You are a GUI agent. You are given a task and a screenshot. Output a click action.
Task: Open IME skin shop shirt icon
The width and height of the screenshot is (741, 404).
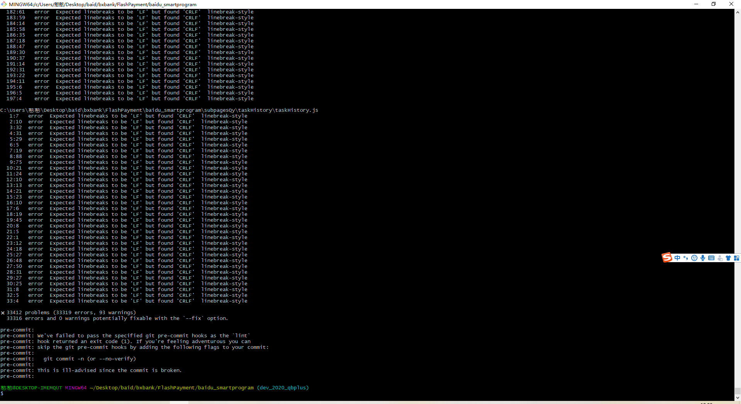(x=728, y=258)
